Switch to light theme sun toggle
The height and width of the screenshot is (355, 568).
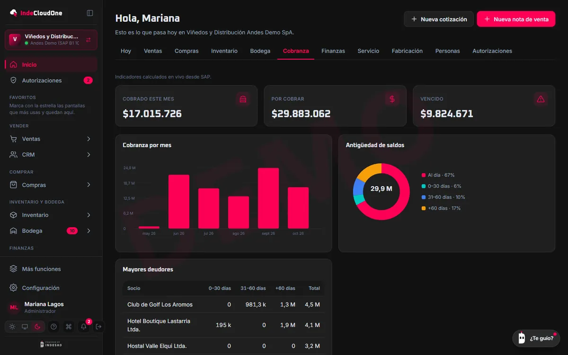click(x=12, y=327)
